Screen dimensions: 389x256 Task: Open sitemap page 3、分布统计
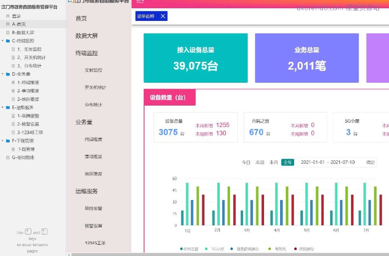(29, 66)
